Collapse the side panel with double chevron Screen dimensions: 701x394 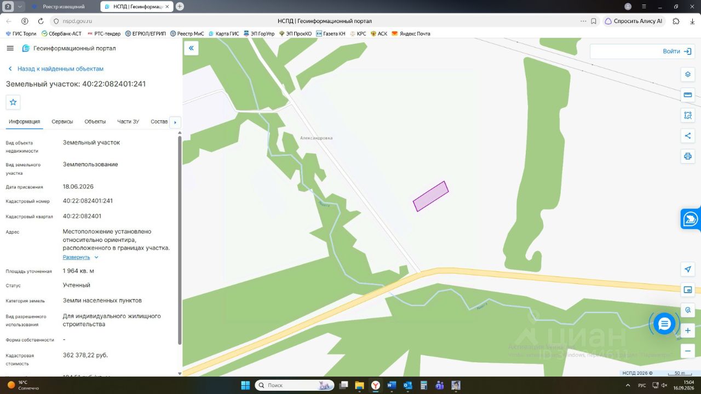(191, 48)
